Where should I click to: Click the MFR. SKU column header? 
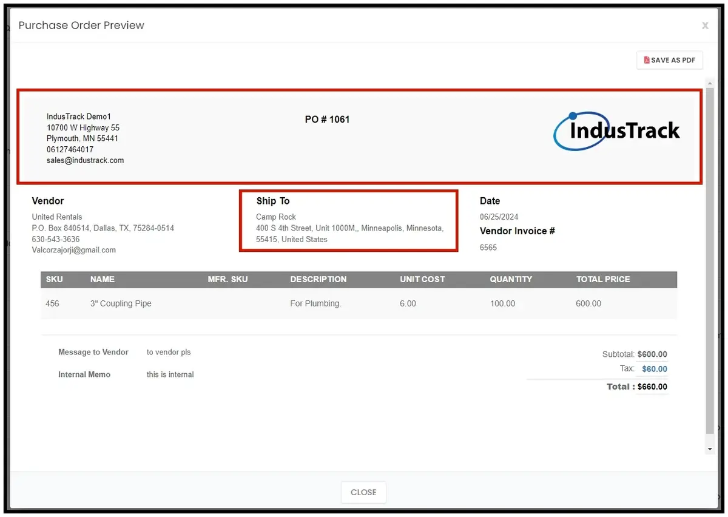[227, 279]
